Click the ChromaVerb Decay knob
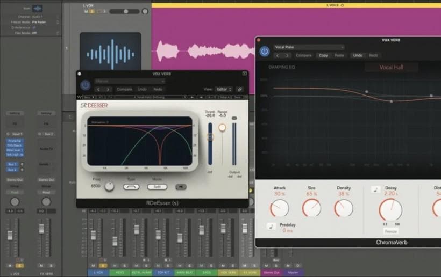 pyautogui.click(x=390, y=210)
